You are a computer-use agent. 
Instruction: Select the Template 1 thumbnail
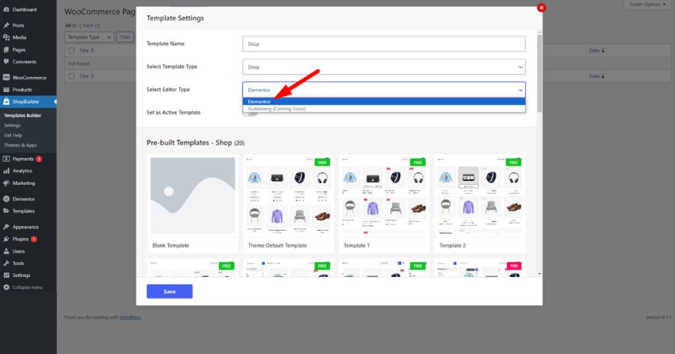click(384, 195)
